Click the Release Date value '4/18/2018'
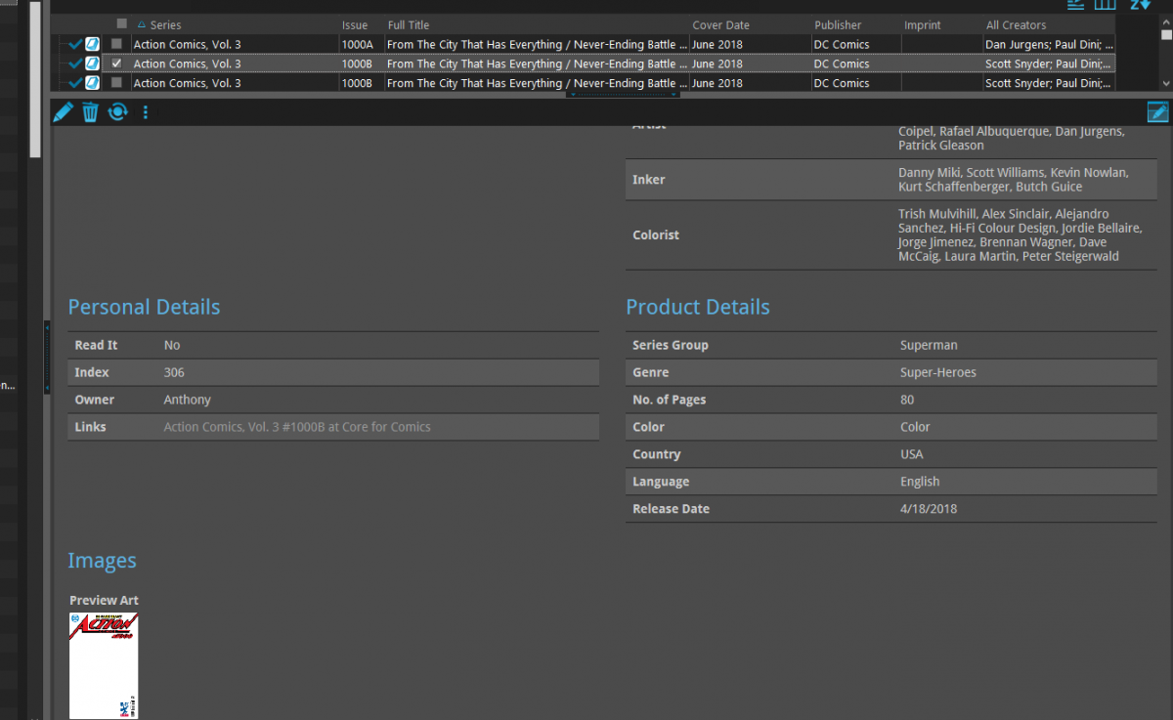 click(929, 509)
